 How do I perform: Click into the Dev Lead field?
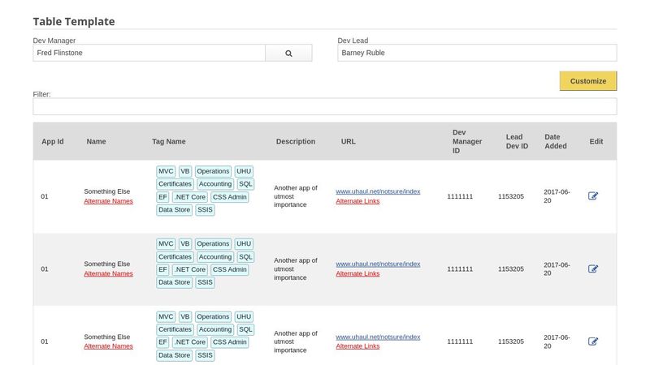click(477, 53)
